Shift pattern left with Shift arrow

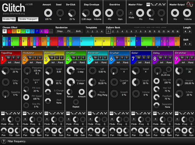(x=185, y=44)
